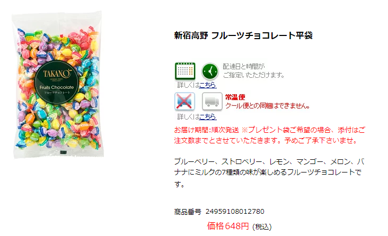The height and width of the screenshot is (236, 388).
Task: Click the crossed-out blue cool-delivery truck icon
Action: 184,101
